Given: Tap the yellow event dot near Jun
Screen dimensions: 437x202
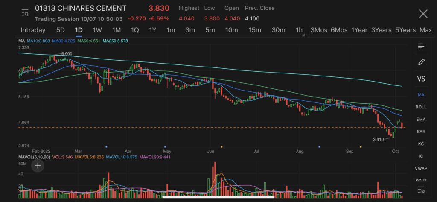Looking at the screenshot, I should (221, 146).
